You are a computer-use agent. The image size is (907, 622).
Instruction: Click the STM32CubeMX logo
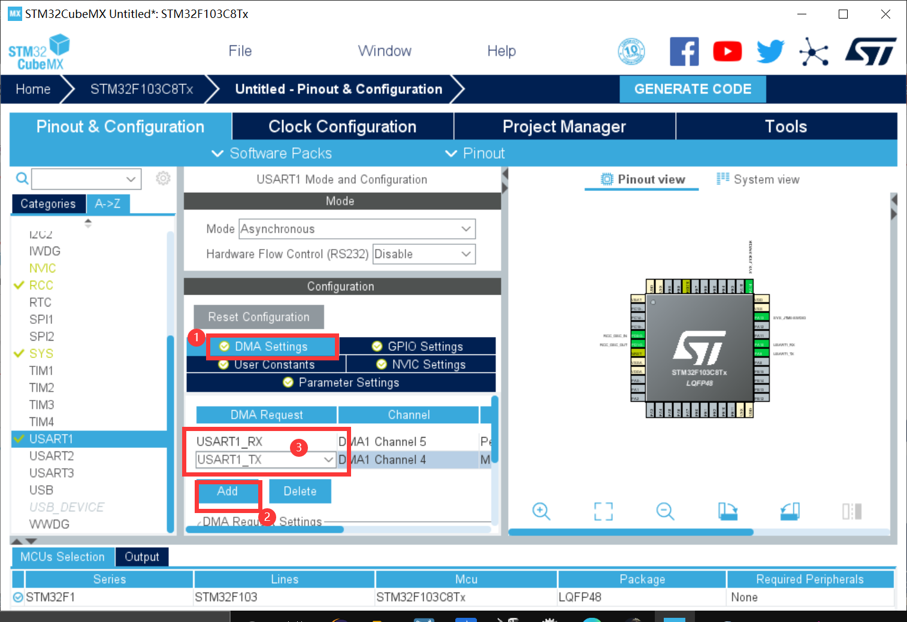click(39, 53)
